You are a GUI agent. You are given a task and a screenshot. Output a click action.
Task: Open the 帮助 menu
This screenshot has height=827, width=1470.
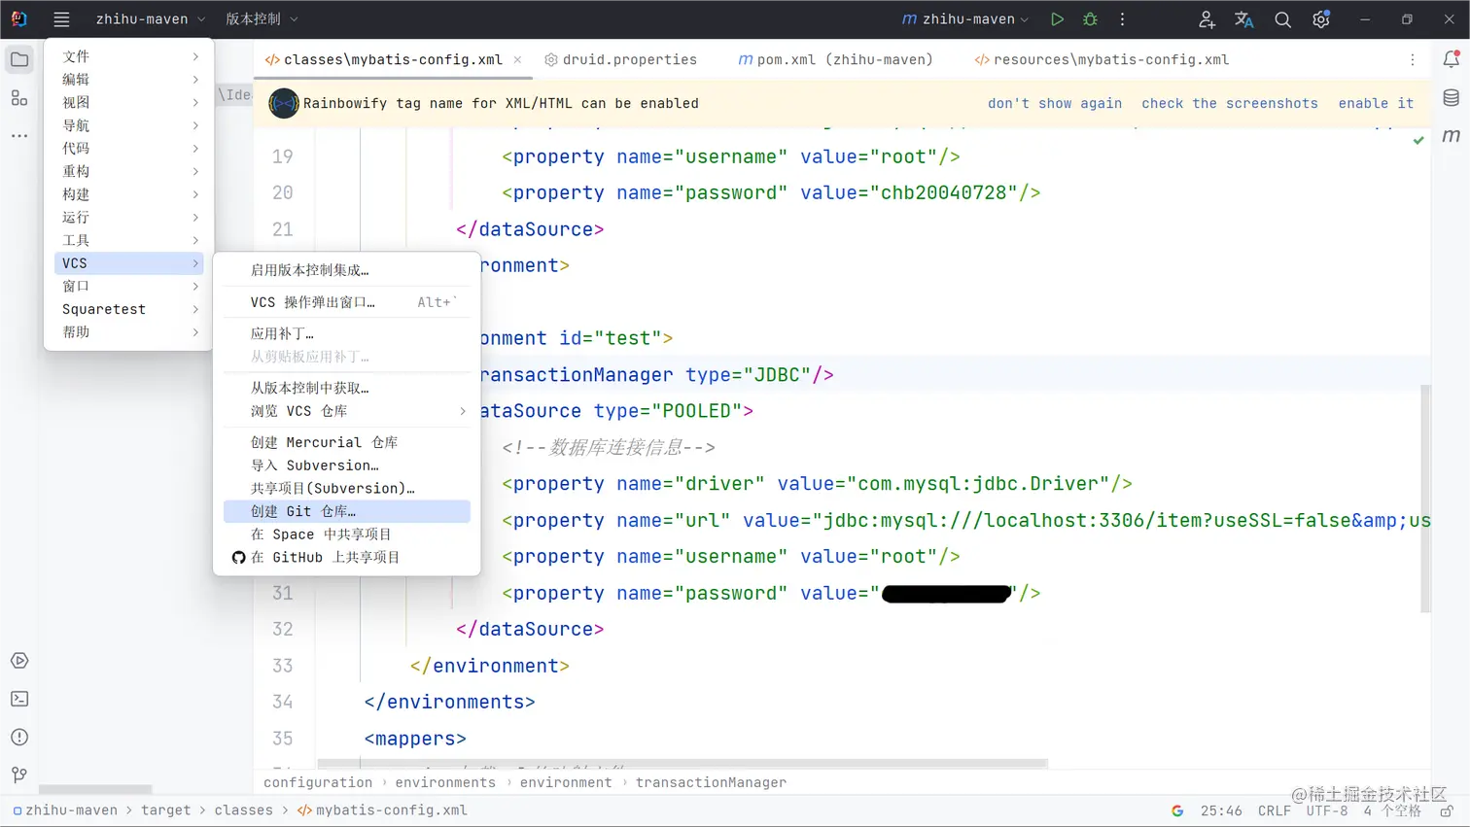[128, 332]
